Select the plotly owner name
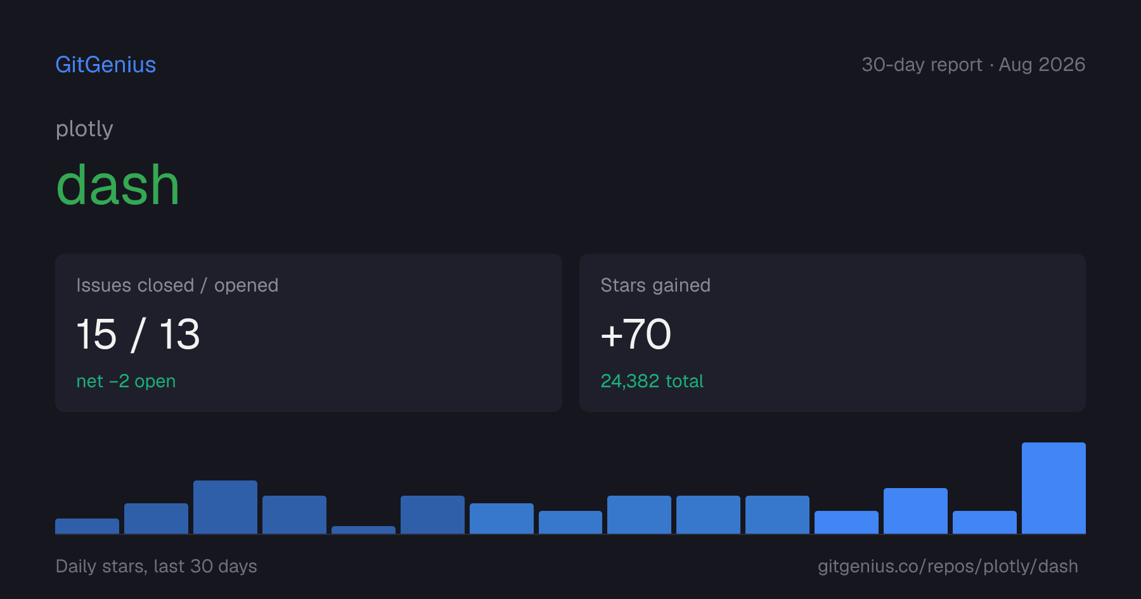Image resolution: width=1141 pixels, height=599 pixels. tap(84, 129)
